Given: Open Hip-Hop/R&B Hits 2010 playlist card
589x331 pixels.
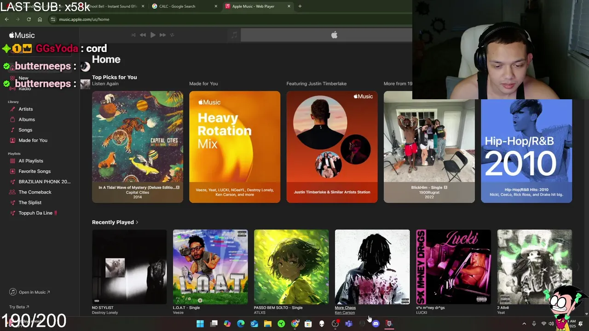Looking at the screenshot, I should (526, 147).
